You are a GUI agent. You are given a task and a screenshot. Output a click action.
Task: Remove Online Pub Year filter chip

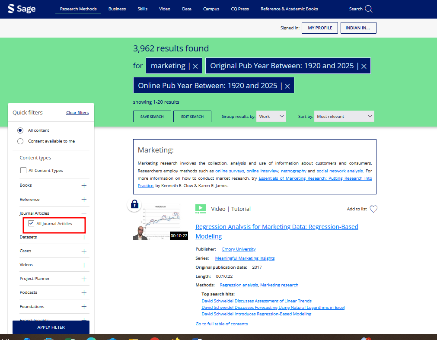(287, 86)
